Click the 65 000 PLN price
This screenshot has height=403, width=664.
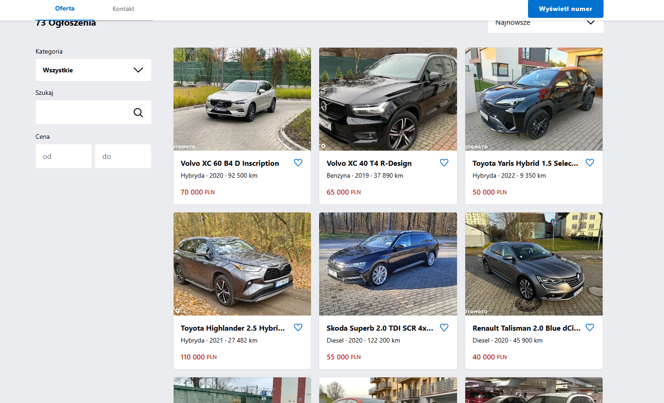pos(343,192)
